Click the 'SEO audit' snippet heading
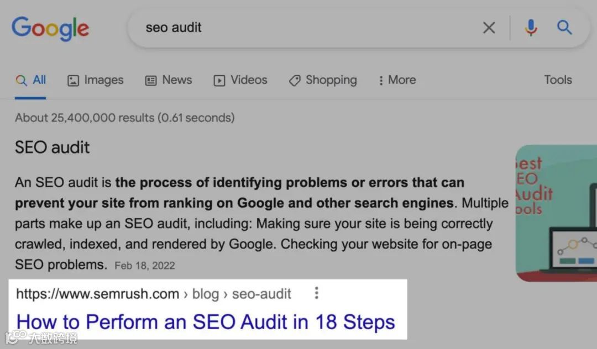The height and width of the screenshot is (349, 597). [x=52, y=147]
